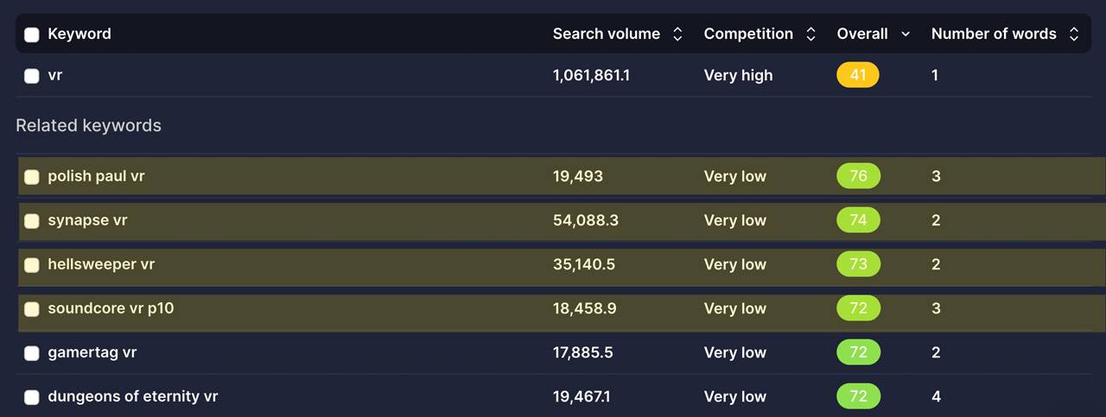Click the search volume value 17,885.5
The image size is (1106, 417).
click(583, 352)
